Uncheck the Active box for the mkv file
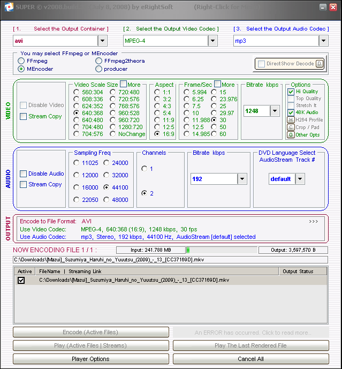The height and width of the screenshot is (369, 342). coord(21,280)
